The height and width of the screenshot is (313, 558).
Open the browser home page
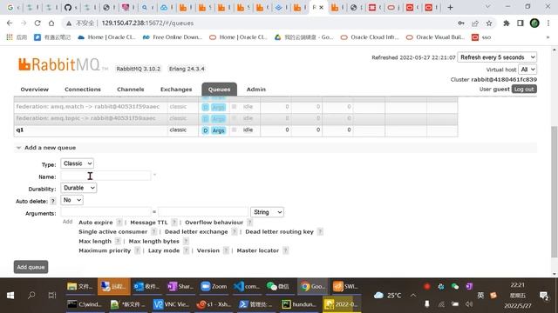tap(51, 23)
